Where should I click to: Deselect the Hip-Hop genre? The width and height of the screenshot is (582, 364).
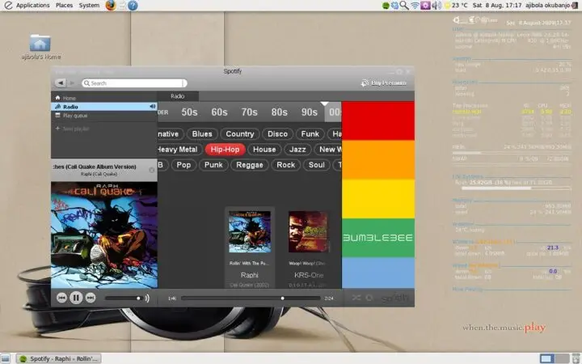(x=225, y=150)
